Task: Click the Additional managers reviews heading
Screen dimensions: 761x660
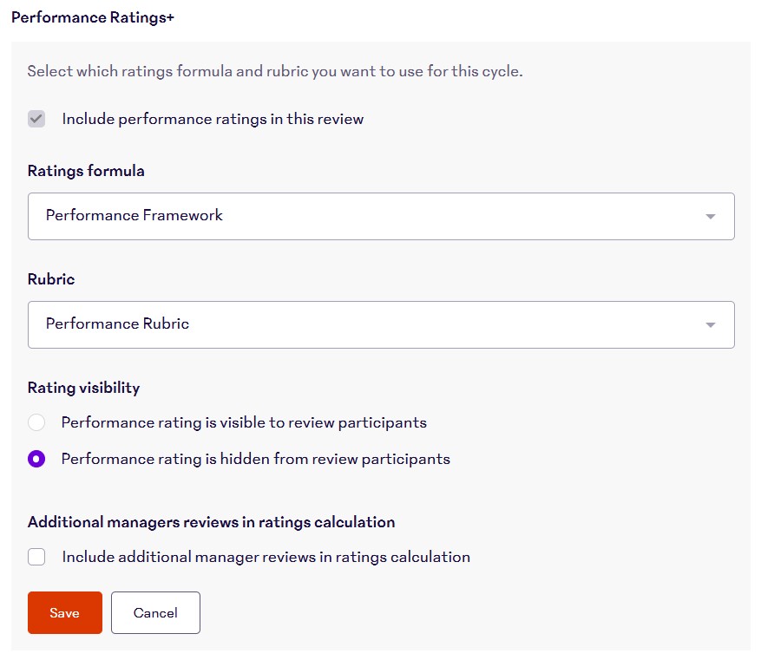Action: coord(211,522)
